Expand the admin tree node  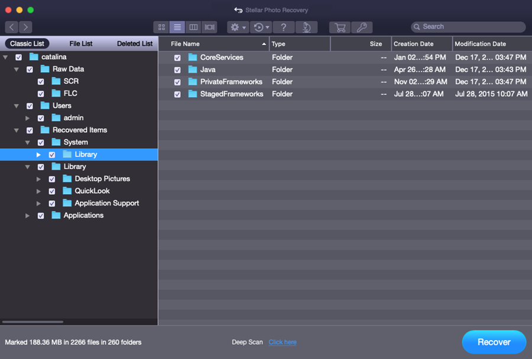click(27, 118)
